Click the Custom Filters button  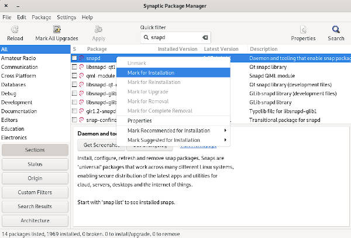(35, 192)
